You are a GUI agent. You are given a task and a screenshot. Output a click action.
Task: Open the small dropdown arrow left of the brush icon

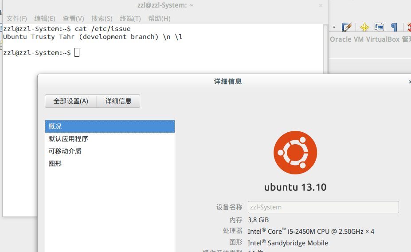[334, 27]
